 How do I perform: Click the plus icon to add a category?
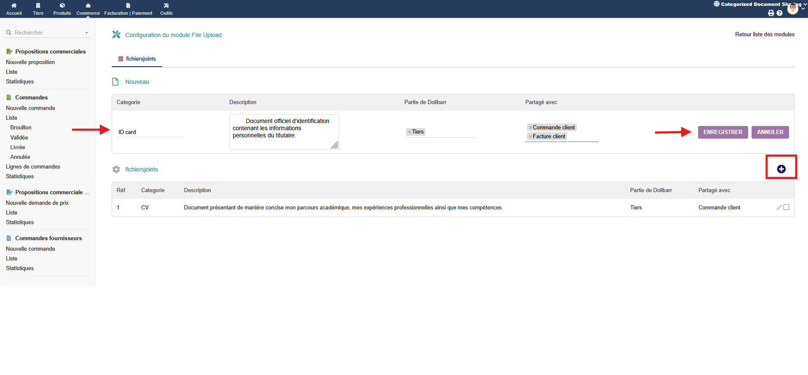point(781,169)
